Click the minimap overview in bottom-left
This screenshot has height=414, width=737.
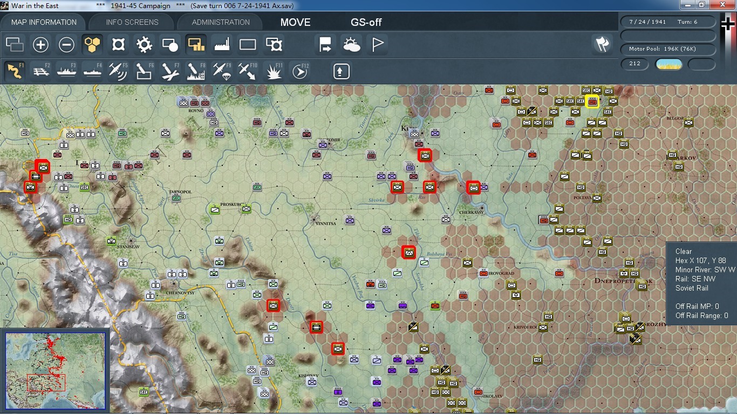click(x=56, y=370)
